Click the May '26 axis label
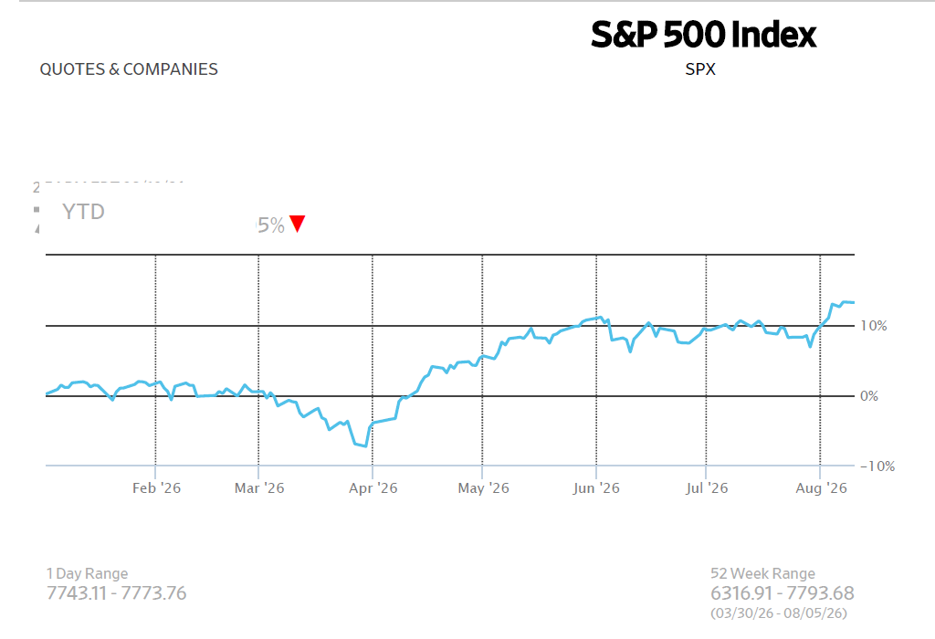Viewport: 935px width, 639px height. click(484, 488)
